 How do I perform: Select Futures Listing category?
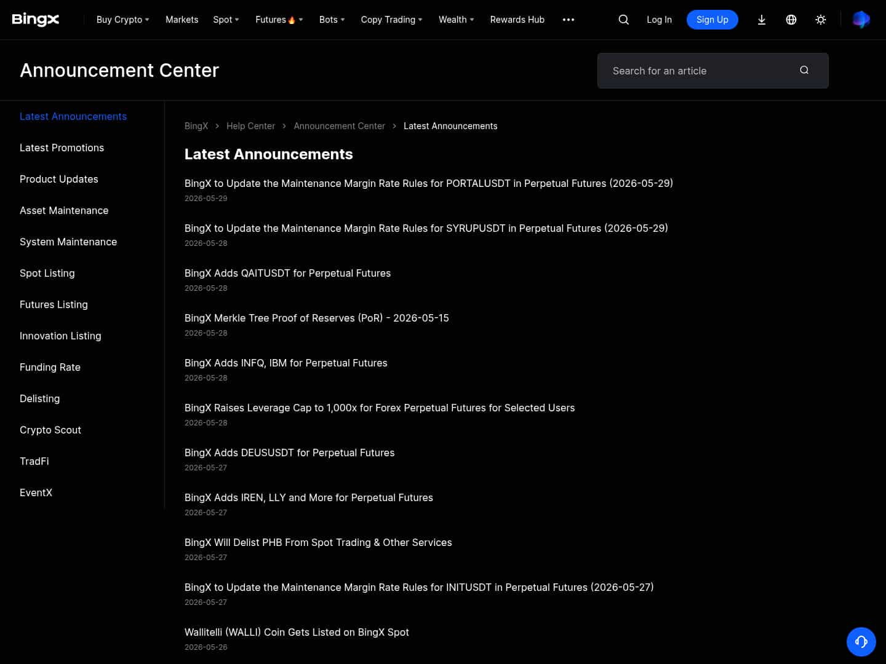tap(54, 304)
